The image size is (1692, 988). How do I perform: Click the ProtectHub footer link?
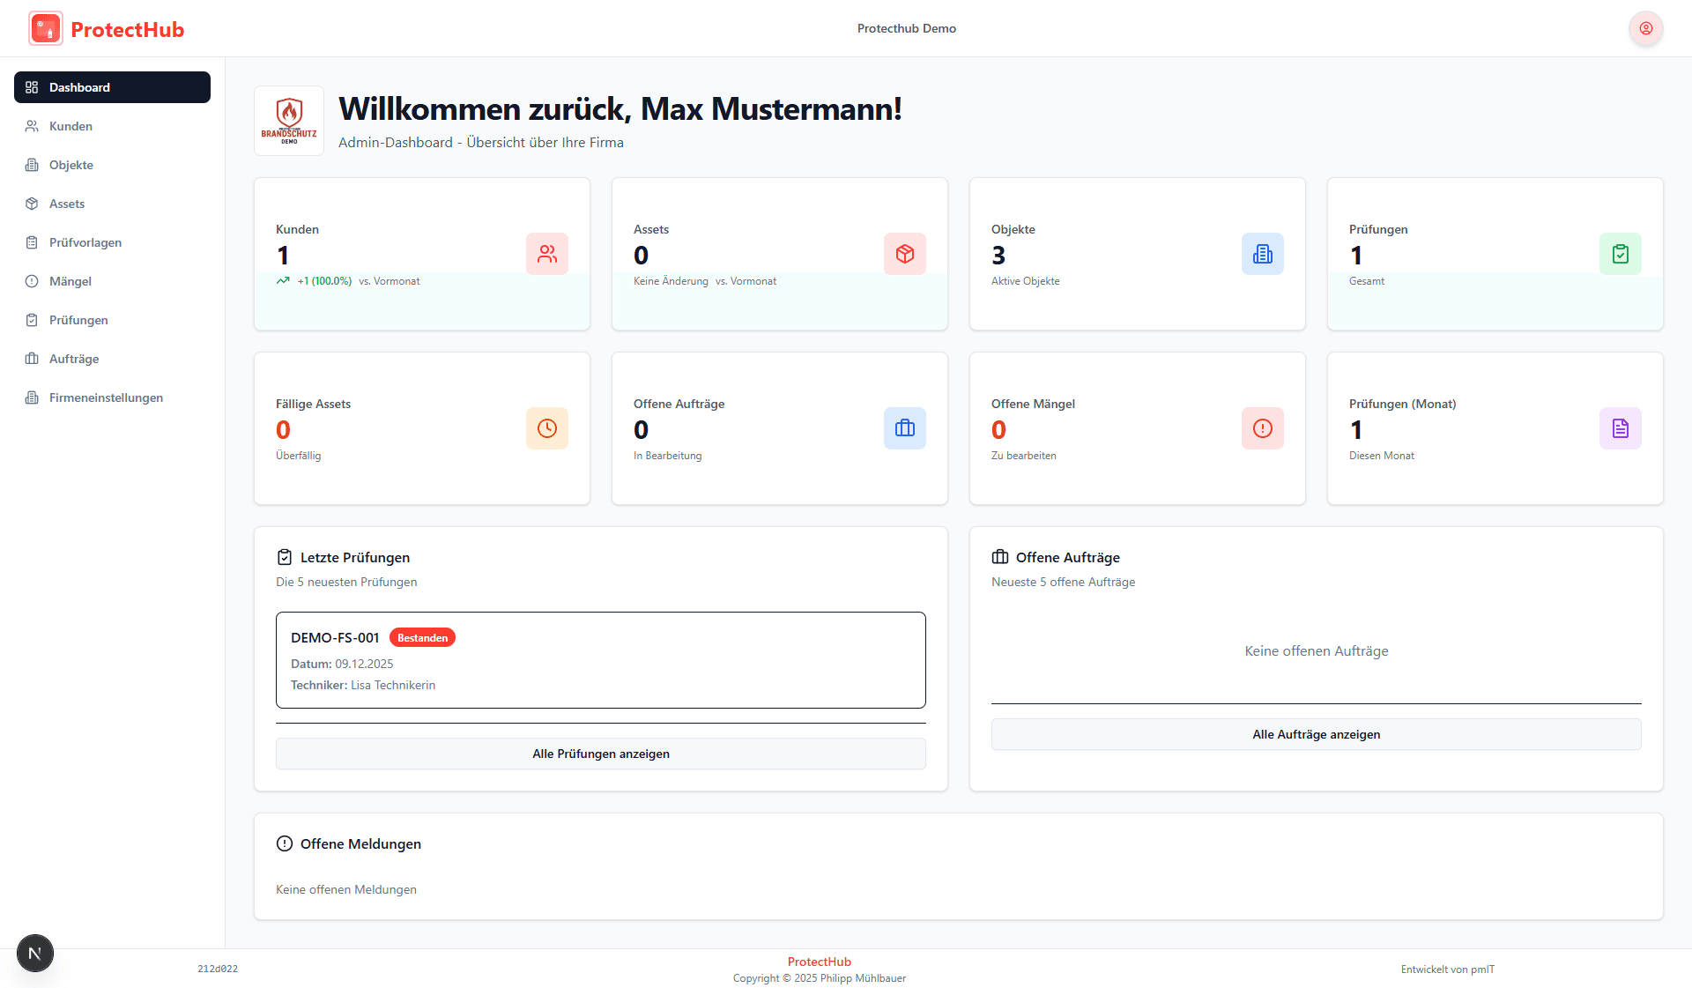coord(819,962)
